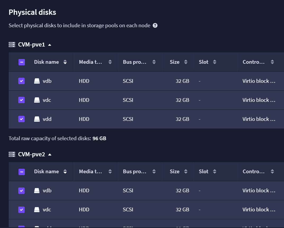Select the vdc disk name in CVM-pve1

tap(47, 100)
